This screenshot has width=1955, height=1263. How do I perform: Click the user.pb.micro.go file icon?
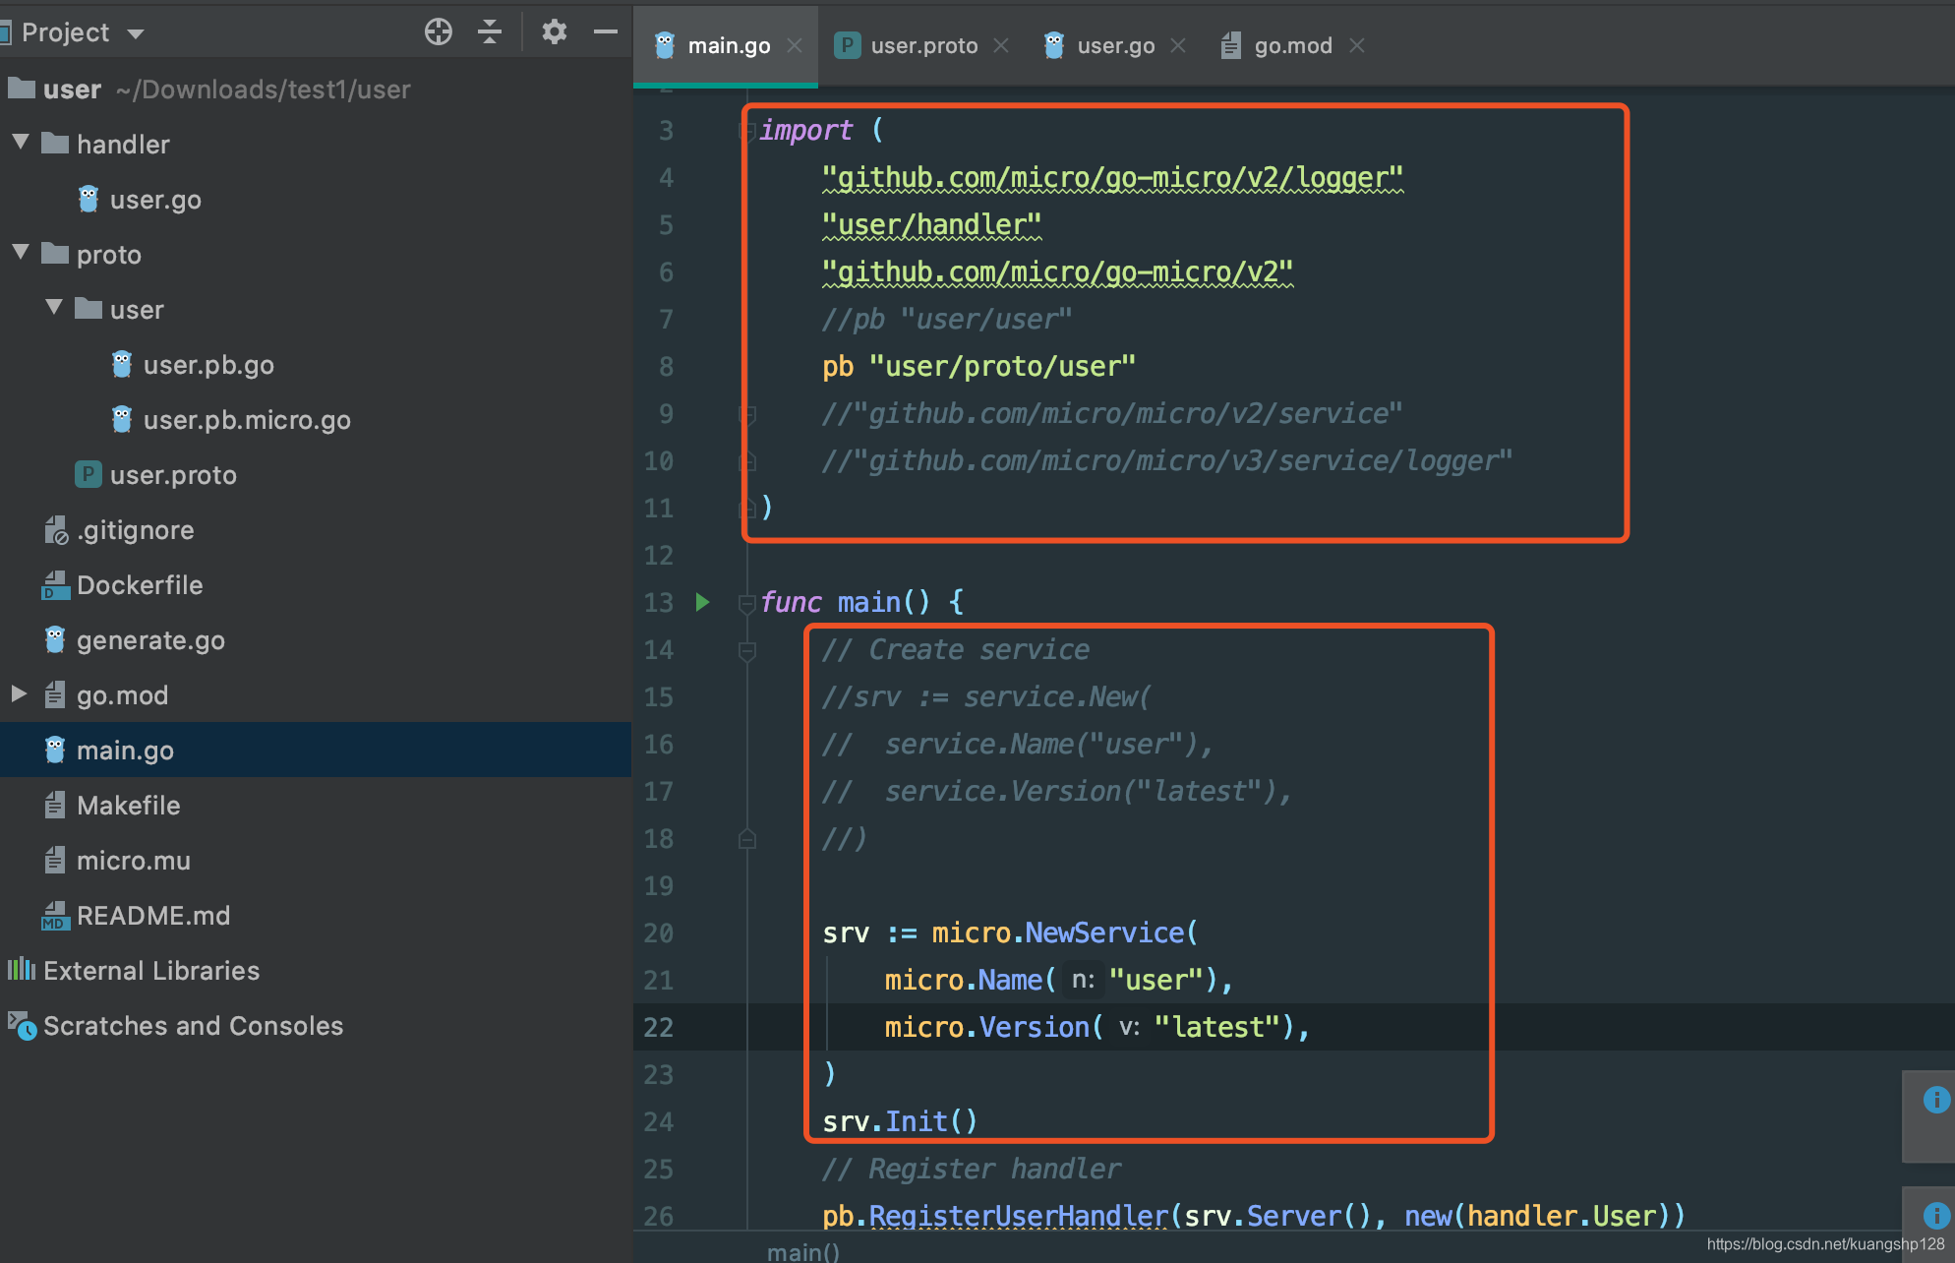pyautogui.click(x=120, y=419)
